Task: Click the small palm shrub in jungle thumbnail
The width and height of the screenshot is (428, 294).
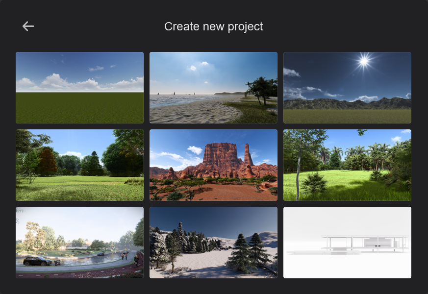Action: pos(314,184)
